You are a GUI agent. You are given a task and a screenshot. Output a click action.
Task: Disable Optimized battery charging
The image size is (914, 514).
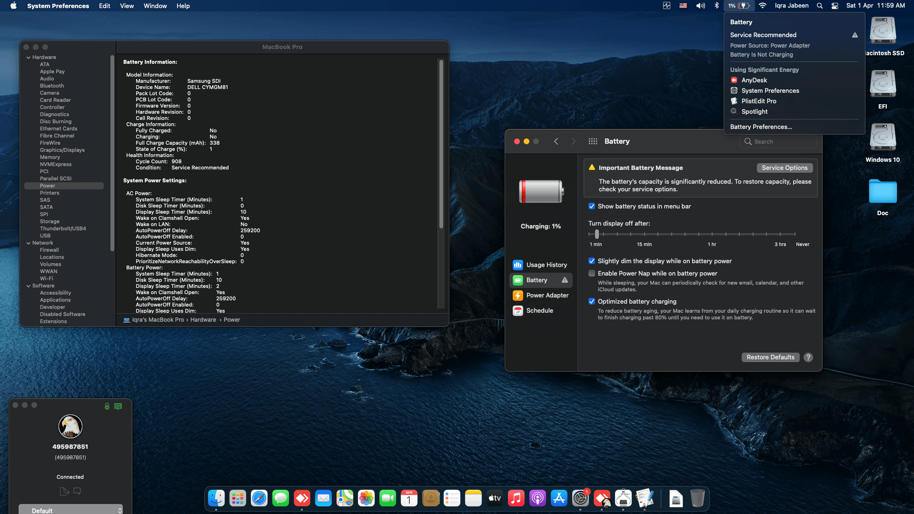click(592, 301)
